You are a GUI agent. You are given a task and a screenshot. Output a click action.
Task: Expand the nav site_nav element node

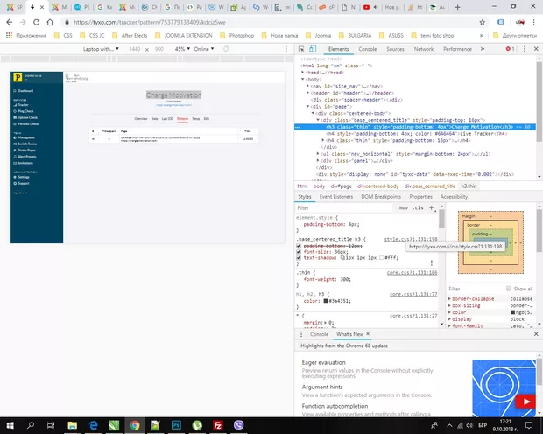pos(307,86)
